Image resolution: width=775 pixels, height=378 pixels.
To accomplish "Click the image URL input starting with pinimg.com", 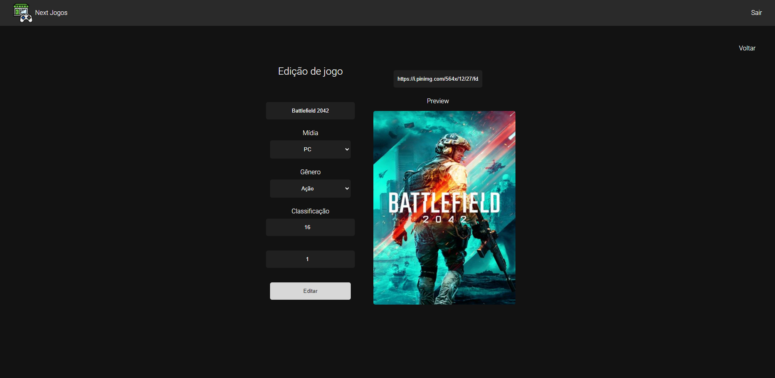I will 438,79.
